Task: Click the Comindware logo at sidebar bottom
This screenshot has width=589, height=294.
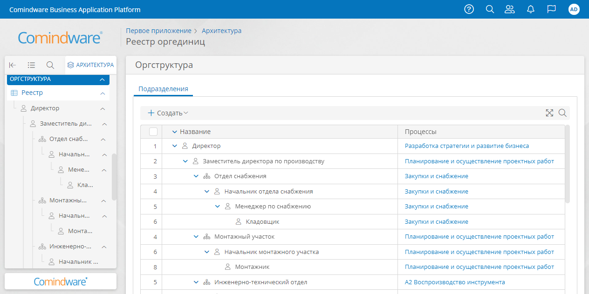Action: click(61, 281)
